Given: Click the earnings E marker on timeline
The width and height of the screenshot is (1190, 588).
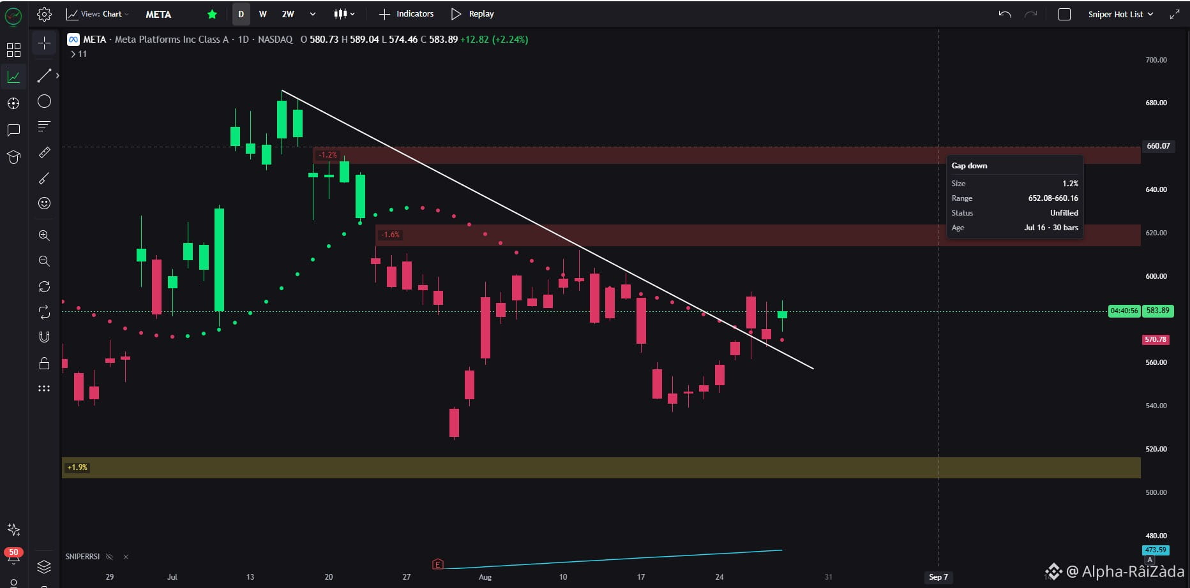Looking at the screenshot, I should 437,564.
